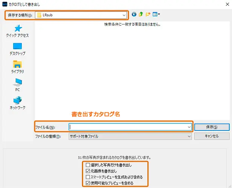Screen dimensions: 232x188
Task: Open the ファイルの種類 dropdown
Action: point(130,136)
